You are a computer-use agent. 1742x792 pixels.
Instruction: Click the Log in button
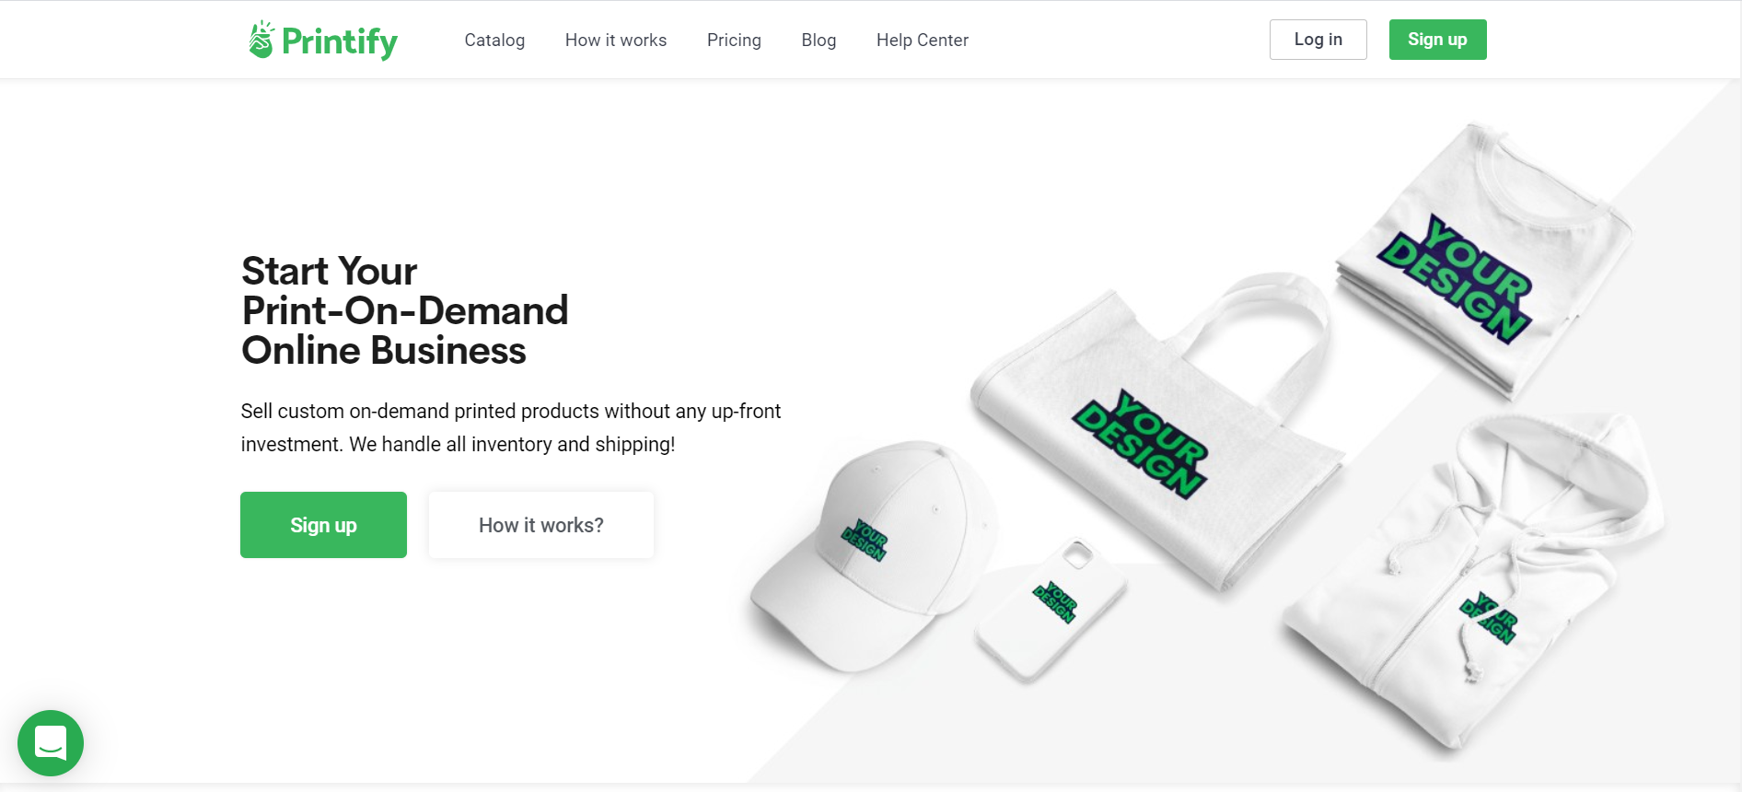tap(1318, 40)
